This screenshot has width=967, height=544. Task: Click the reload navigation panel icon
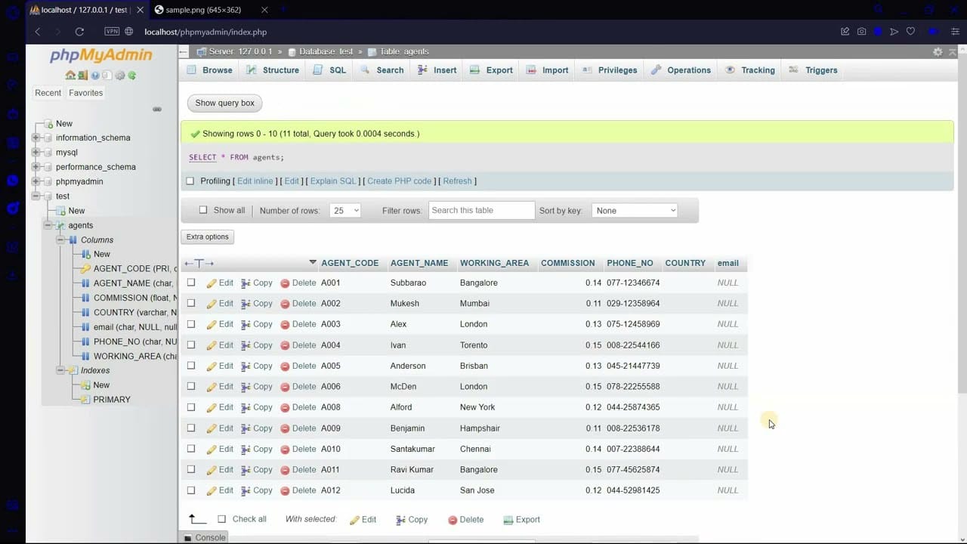tap(132, 76)
